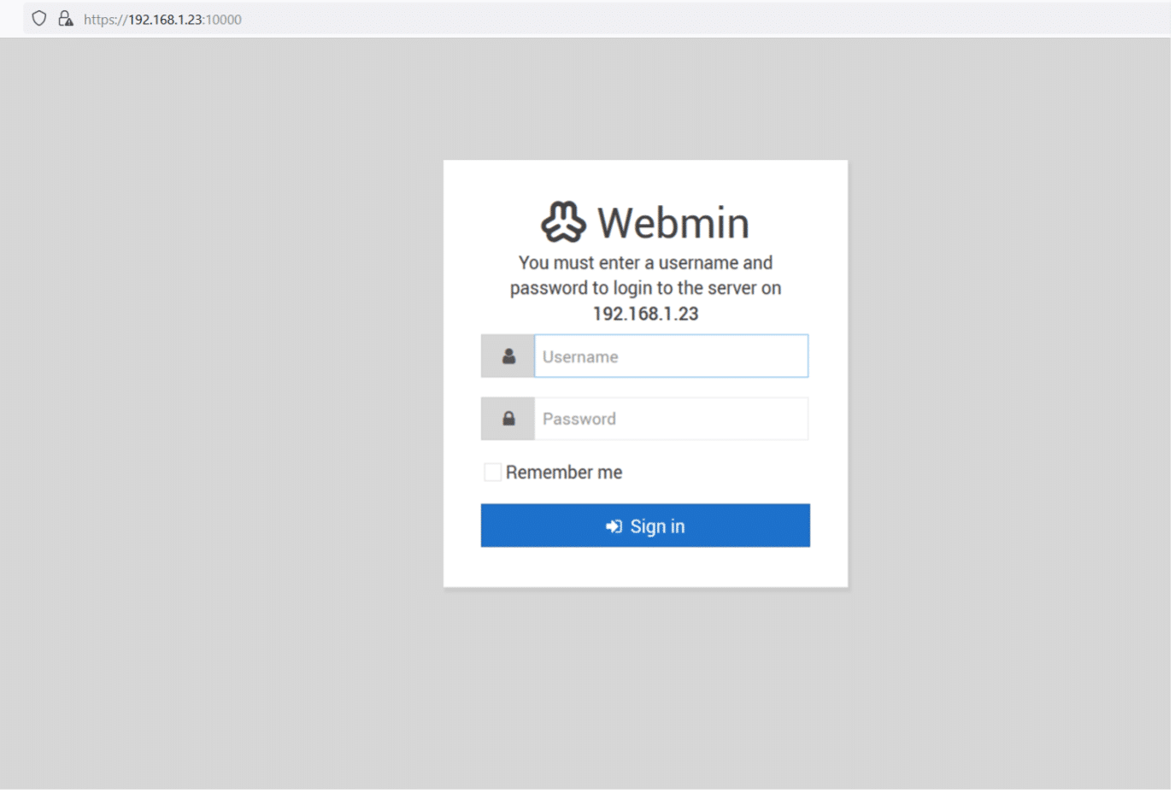The height and width of the screenshot is (793, 1175).
Task: Click the 'https://' prefix in address bar
Action: tap(105, 20)
